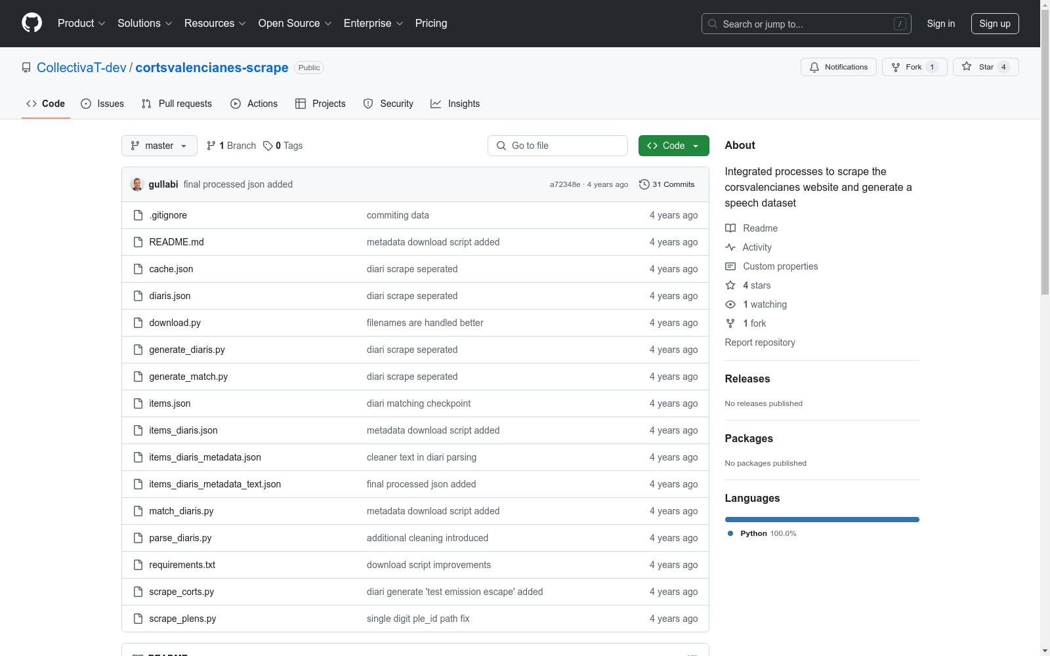Open the Packages heading link
Viewport: 1050px width, 656px height.
click(749, 438)
